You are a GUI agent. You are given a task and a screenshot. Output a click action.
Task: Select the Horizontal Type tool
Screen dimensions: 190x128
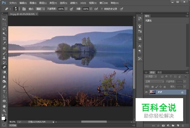pyautogui.click(x=4, y=92)
